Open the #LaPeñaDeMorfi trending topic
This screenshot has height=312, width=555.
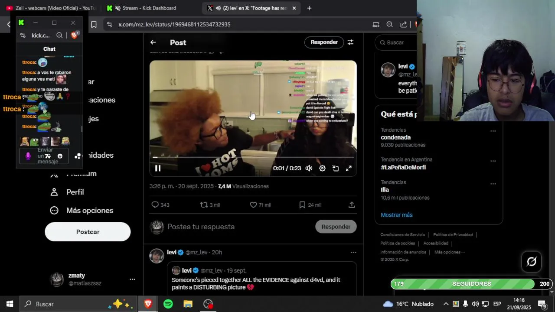(403, 167)
